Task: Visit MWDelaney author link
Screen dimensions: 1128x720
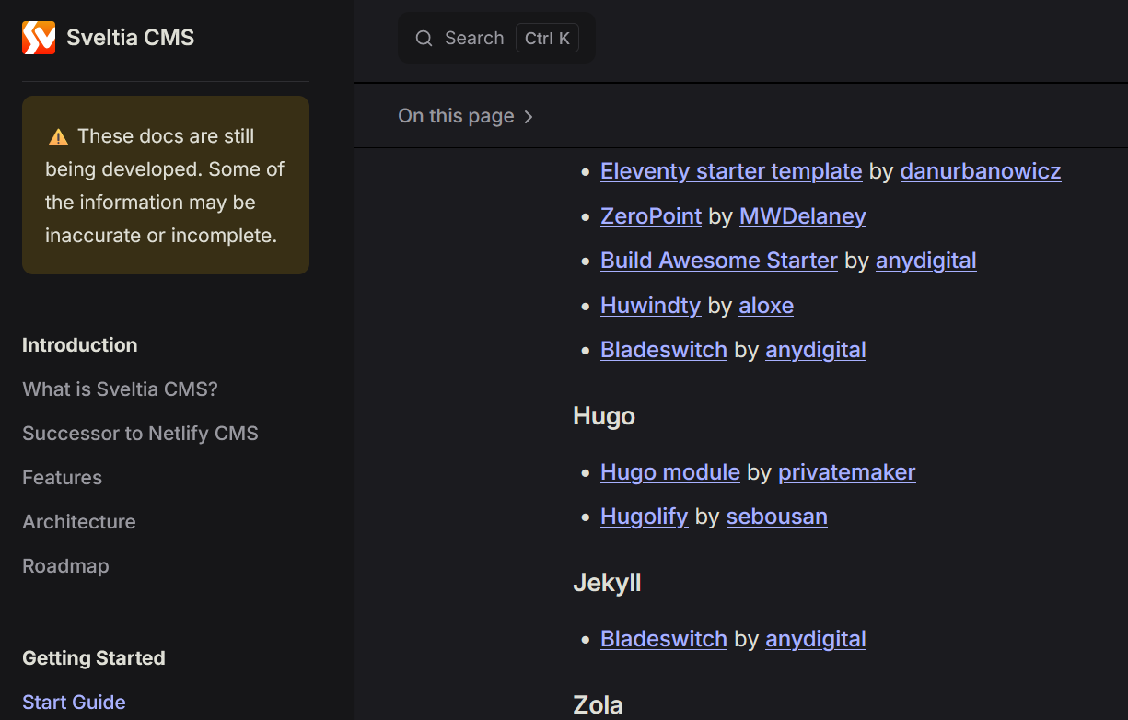Action: click(x=803, y=216)
